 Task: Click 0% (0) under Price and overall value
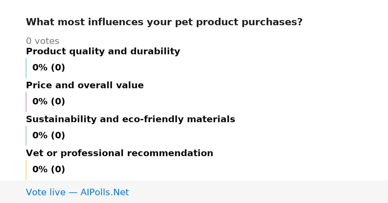point(48,102)
